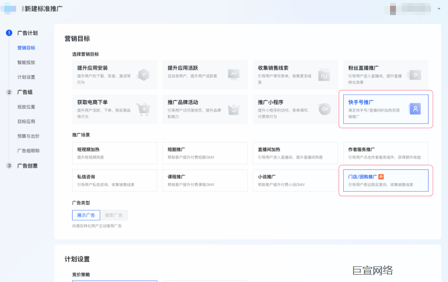
Task: Click the 选择营销目标 label
Action: 85,54
